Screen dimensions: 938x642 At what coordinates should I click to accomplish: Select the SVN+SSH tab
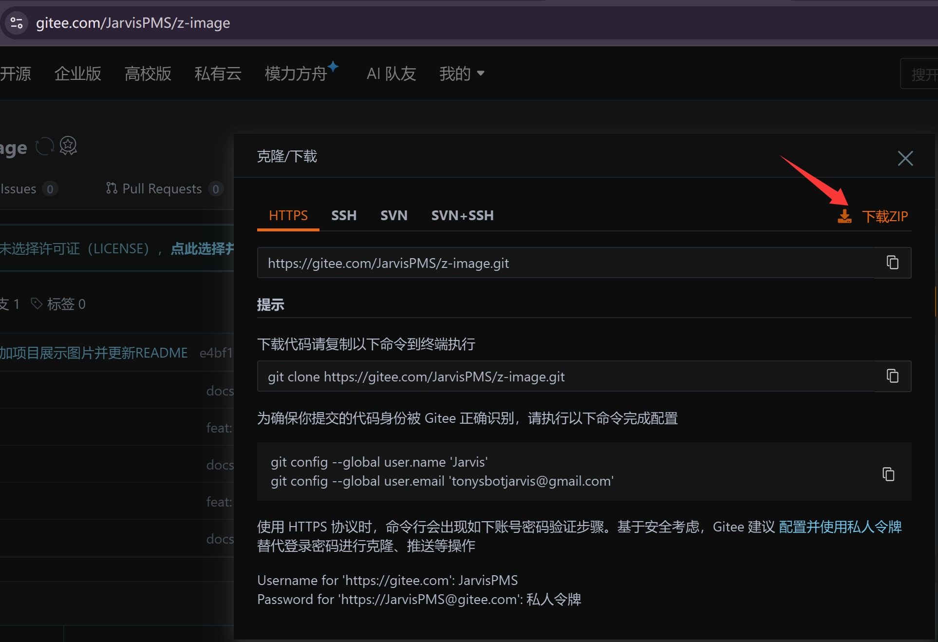point(462,215)
